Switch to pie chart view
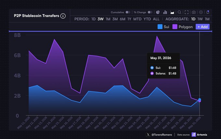This screenshot has width=221, height=139. [158, 12]
